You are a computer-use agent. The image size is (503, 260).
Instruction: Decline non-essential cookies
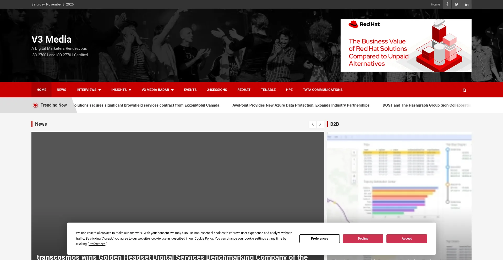point(363,239)
